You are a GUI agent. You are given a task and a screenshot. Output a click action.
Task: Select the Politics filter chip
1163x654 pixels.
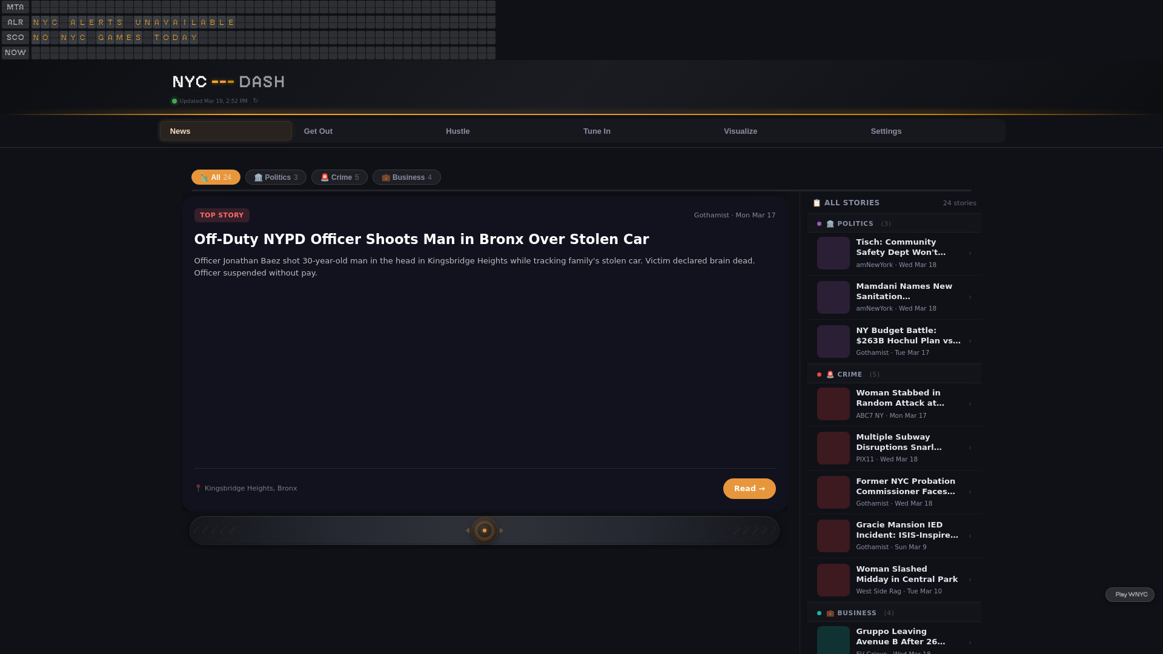(x=276, y=177)
